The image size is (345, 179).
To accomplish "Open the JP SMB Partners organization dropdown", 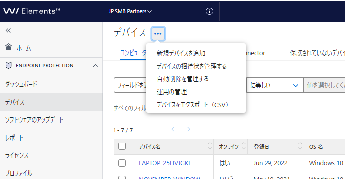I will click(130, 11).
